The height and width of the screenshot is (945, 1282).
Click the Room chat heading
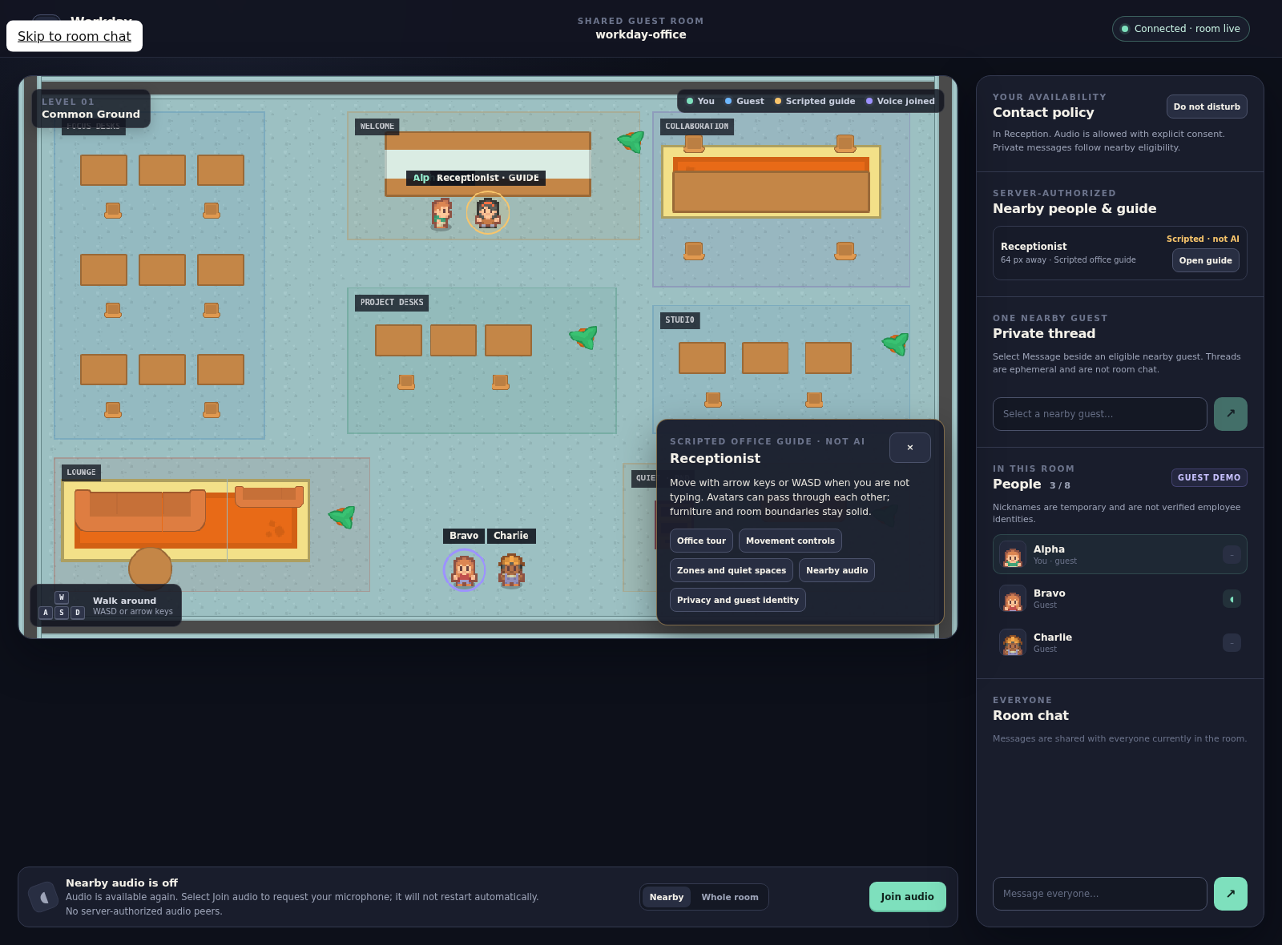tap(1030, 715)
